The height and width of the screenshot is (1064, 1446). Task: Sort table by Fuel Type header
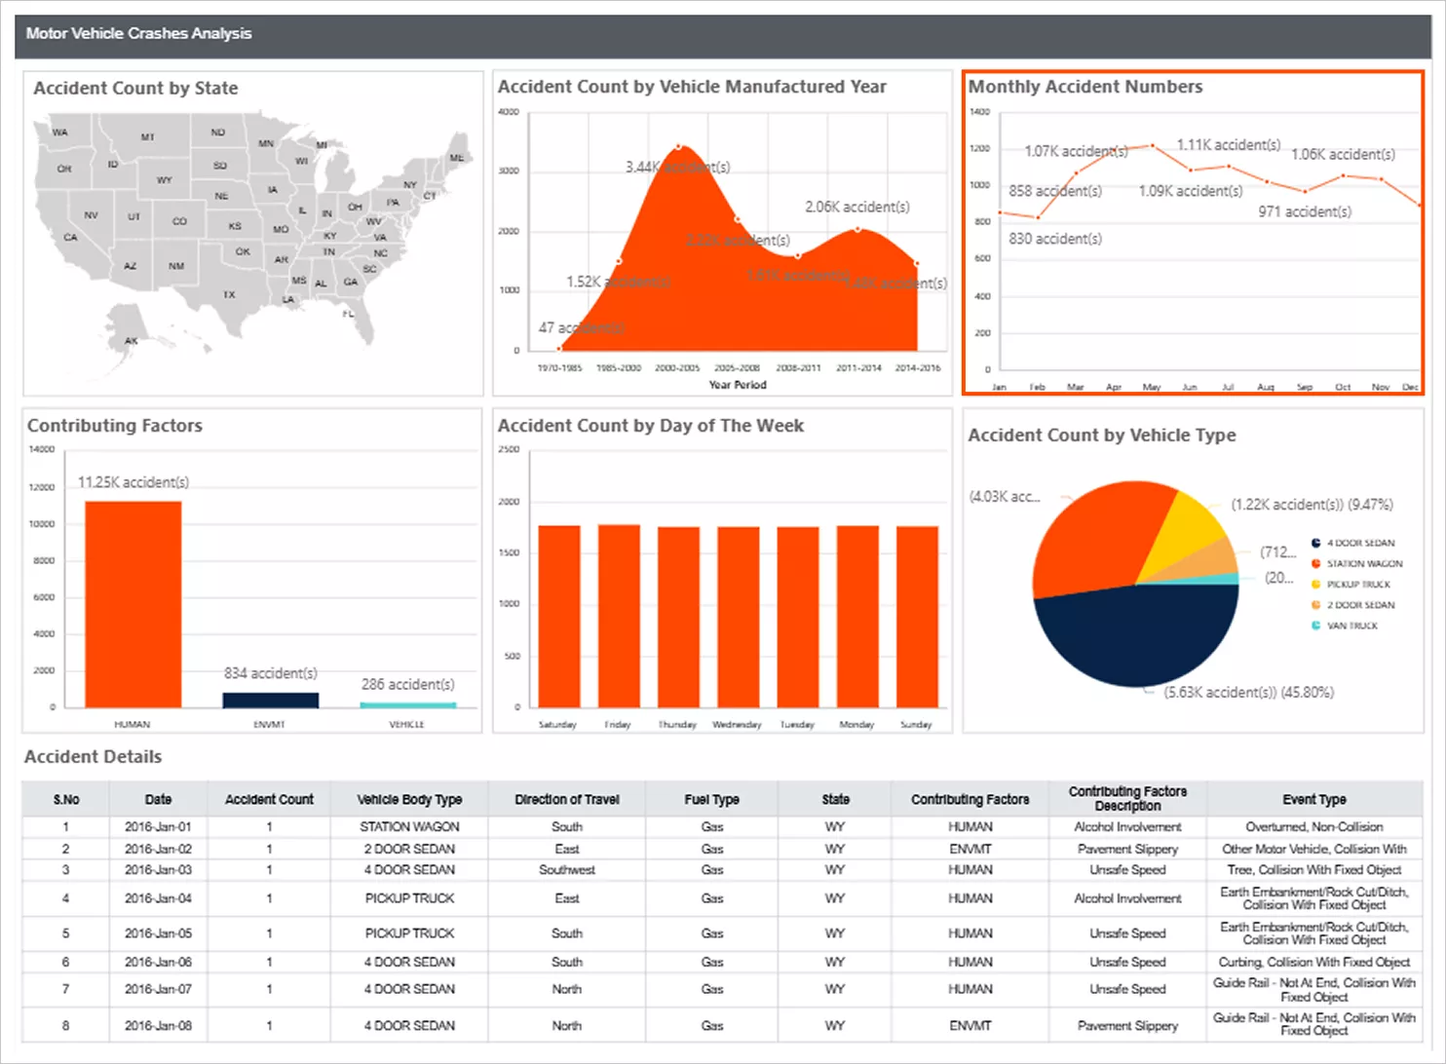point(712,799)
